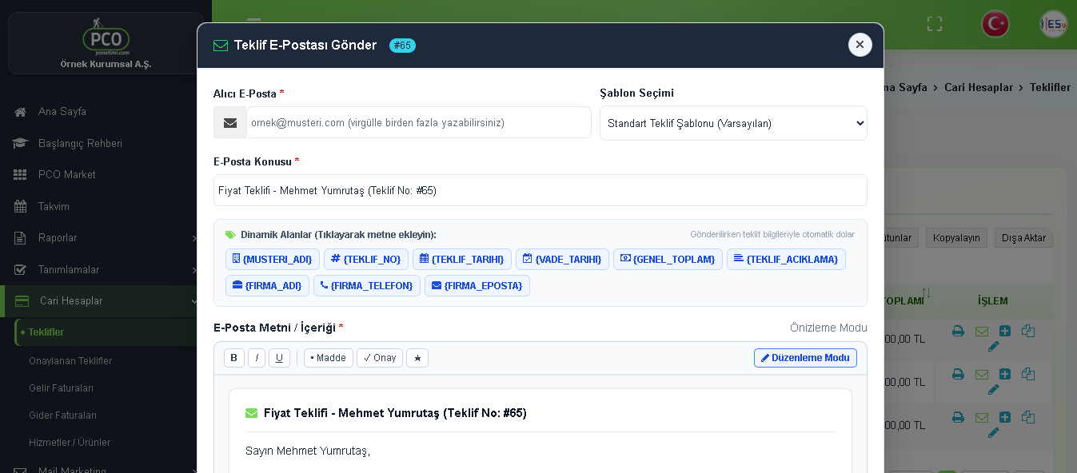Viewport: 1077px width, 473px height.
Task: Click the İŞLEM column header
Action: (993, 301)
